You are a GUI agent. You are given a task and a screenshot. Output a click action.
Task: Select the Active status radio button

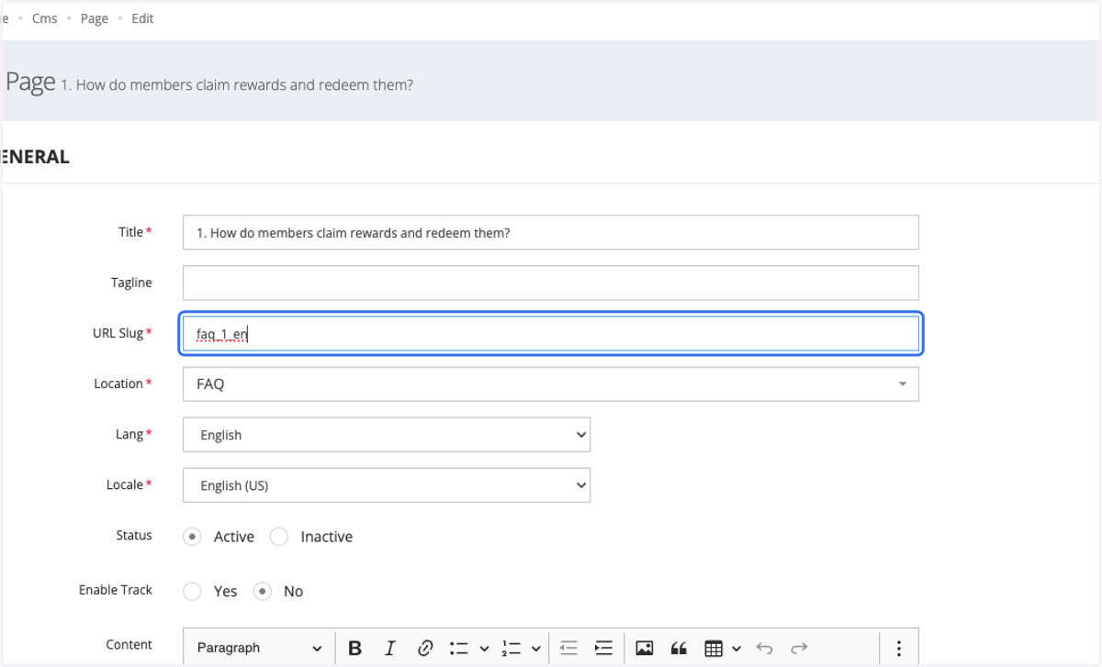[x=192, y=537]
